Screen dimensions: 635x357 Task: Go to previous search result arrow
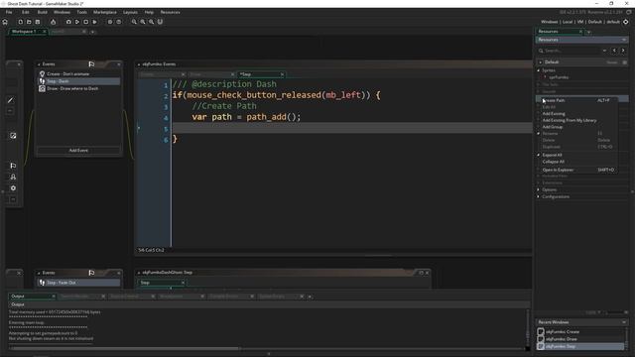[614, 51]
